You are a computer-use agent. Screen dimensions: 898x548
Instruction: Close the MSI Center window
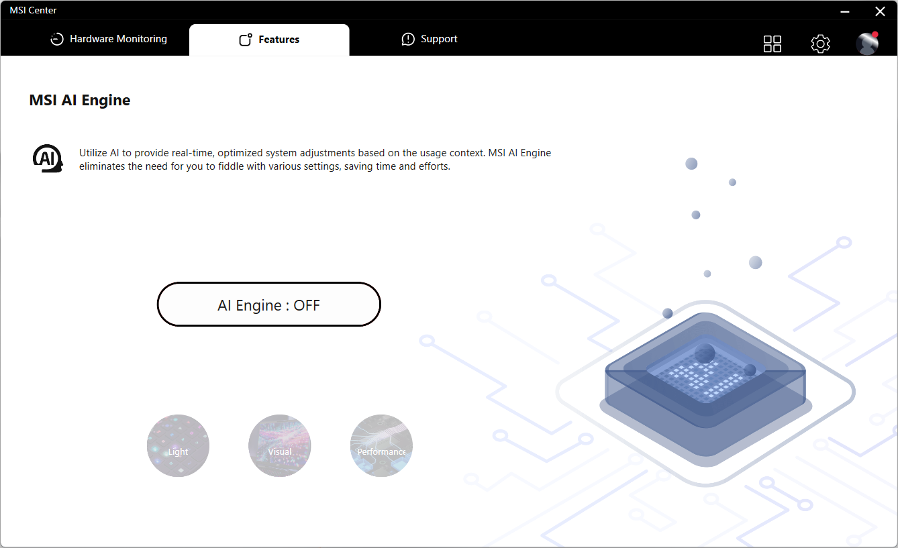tap(880, 11)
